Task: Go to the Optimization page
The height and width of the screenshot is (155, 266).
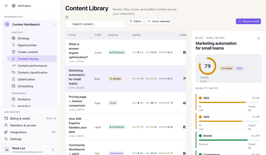Action: [x=33, y=79]
